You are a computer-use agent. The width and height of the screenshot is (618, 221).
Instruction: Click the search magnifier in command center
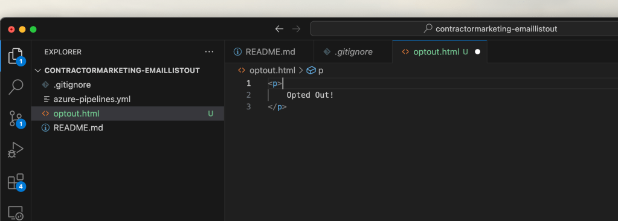pos(428,29)
